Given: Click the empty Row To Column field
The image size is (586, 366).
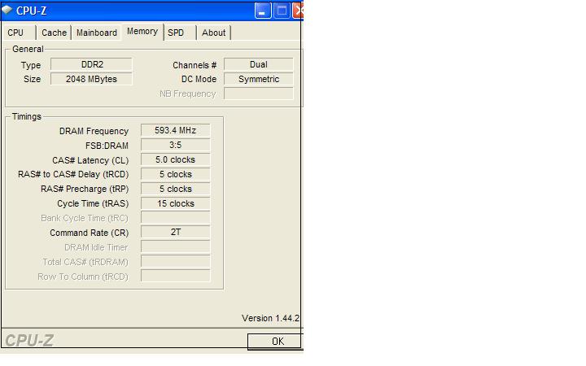Looking at the screenshot, I should (x=175, y=277).
